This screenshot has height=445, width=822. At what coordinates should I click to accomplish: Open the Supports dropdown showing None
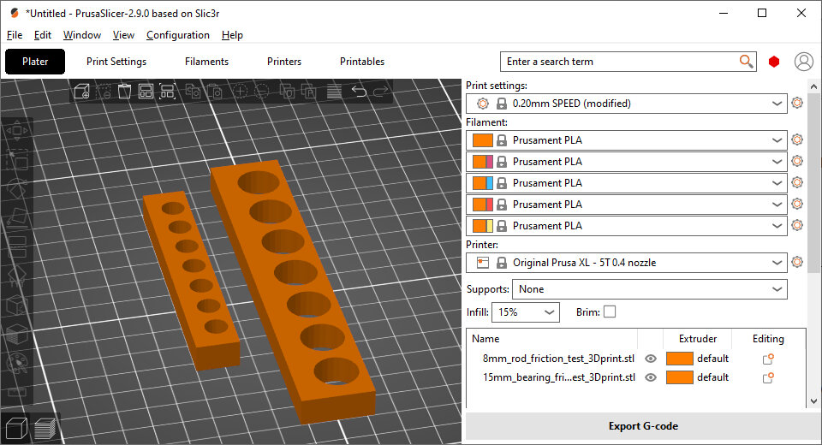coord(650,289)
